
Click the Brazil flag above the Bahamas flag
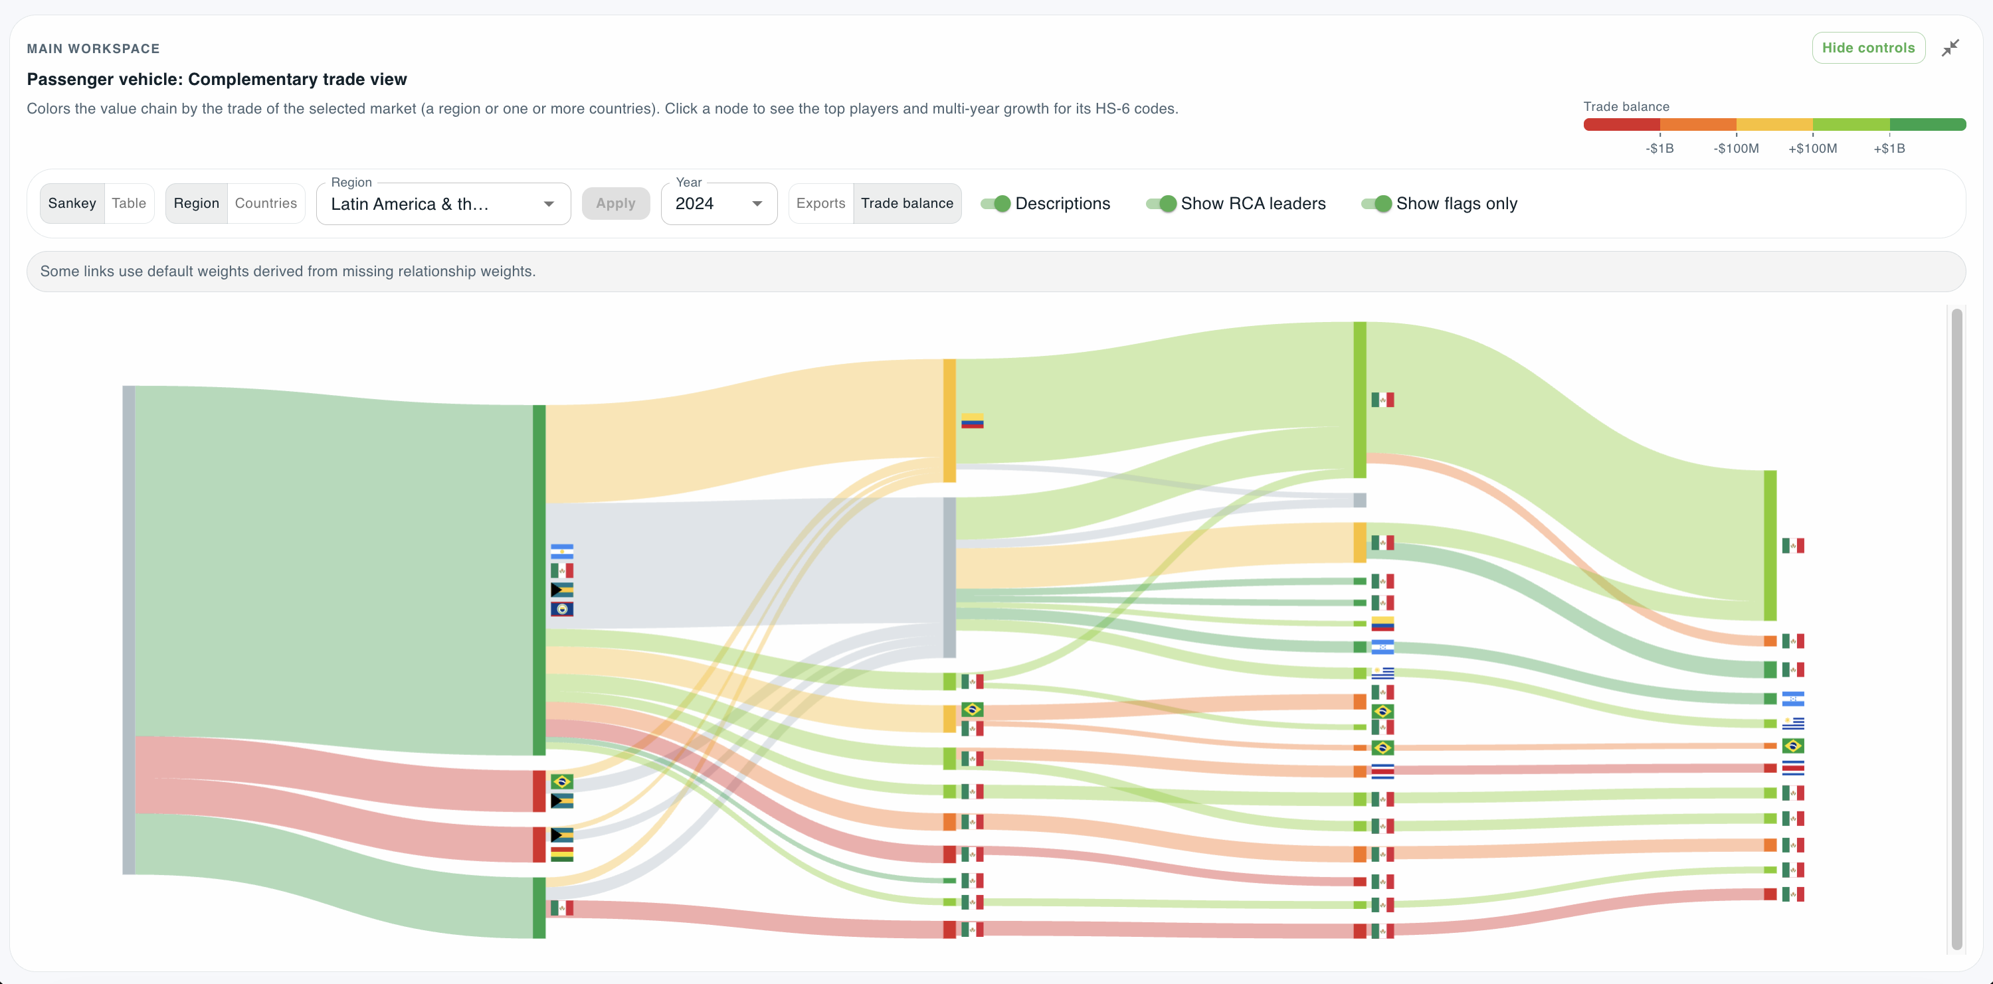tap(561, 781)
